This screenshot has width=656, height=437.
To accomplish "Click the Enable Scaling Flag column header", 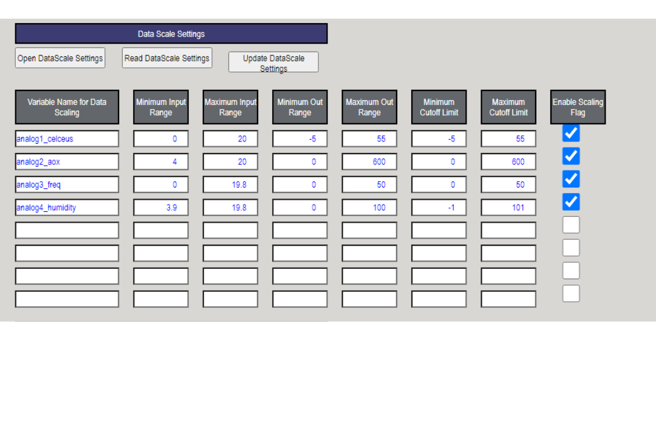I will (578, 107).
